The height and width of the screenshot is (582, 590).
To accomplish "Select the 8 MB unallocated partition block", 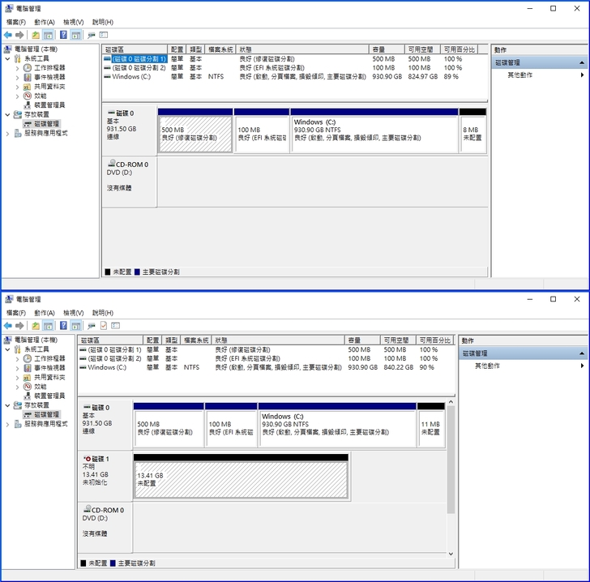I will point(472,134).
